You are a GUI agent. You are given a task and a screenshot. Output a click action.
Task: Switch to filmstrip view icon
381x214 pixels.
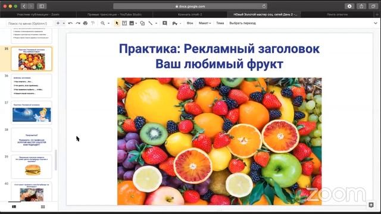[x=14, y=207]
